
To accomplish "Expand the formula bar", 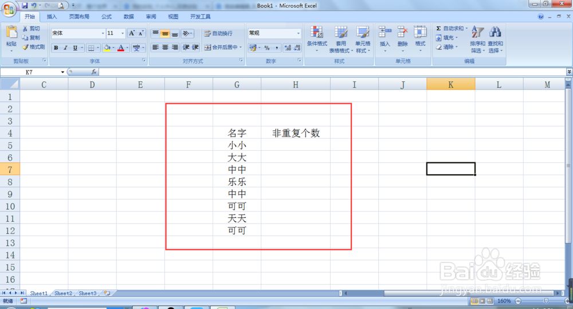I will 569,72.
